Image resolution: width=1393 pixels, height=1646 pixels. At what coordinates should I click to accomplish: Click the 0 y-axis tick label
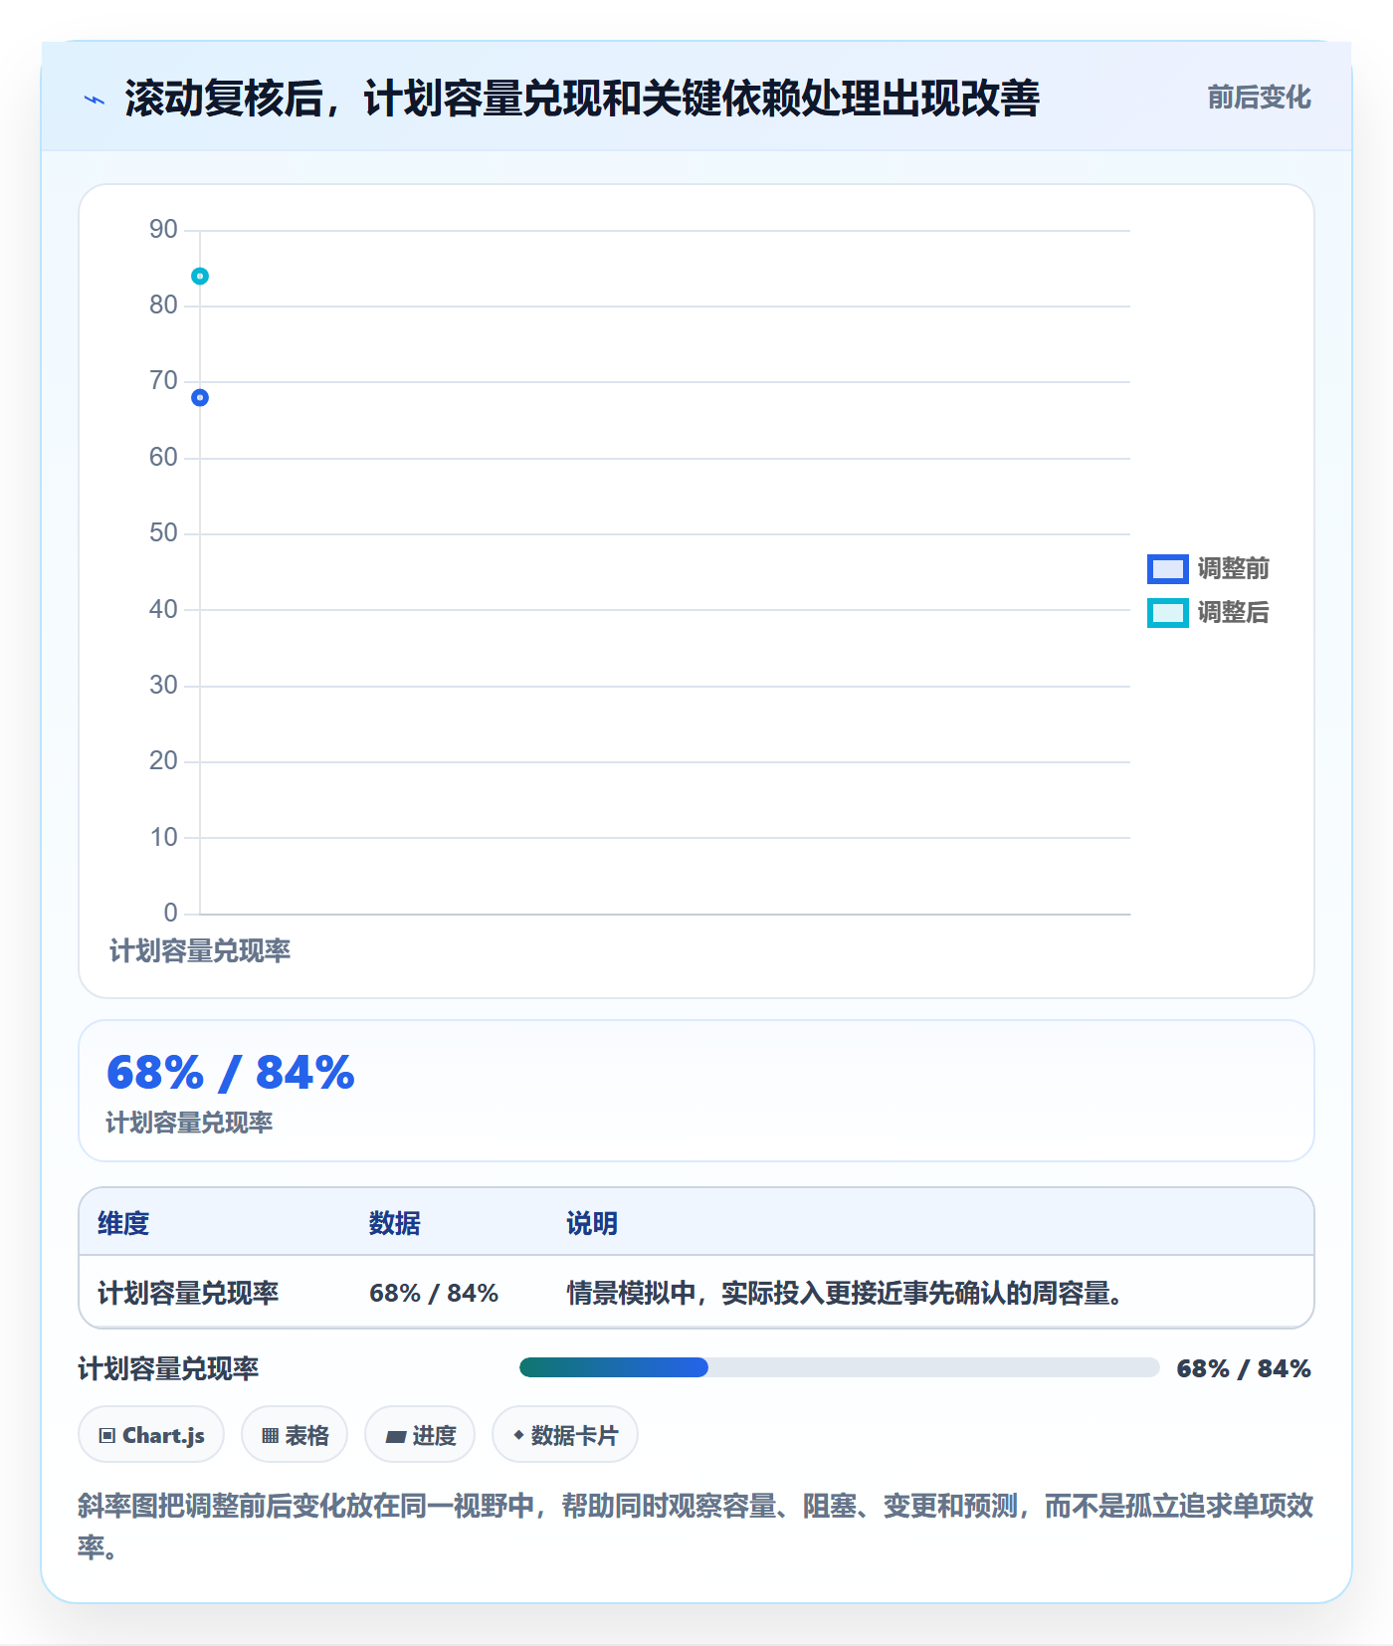(x=171, y=913)
